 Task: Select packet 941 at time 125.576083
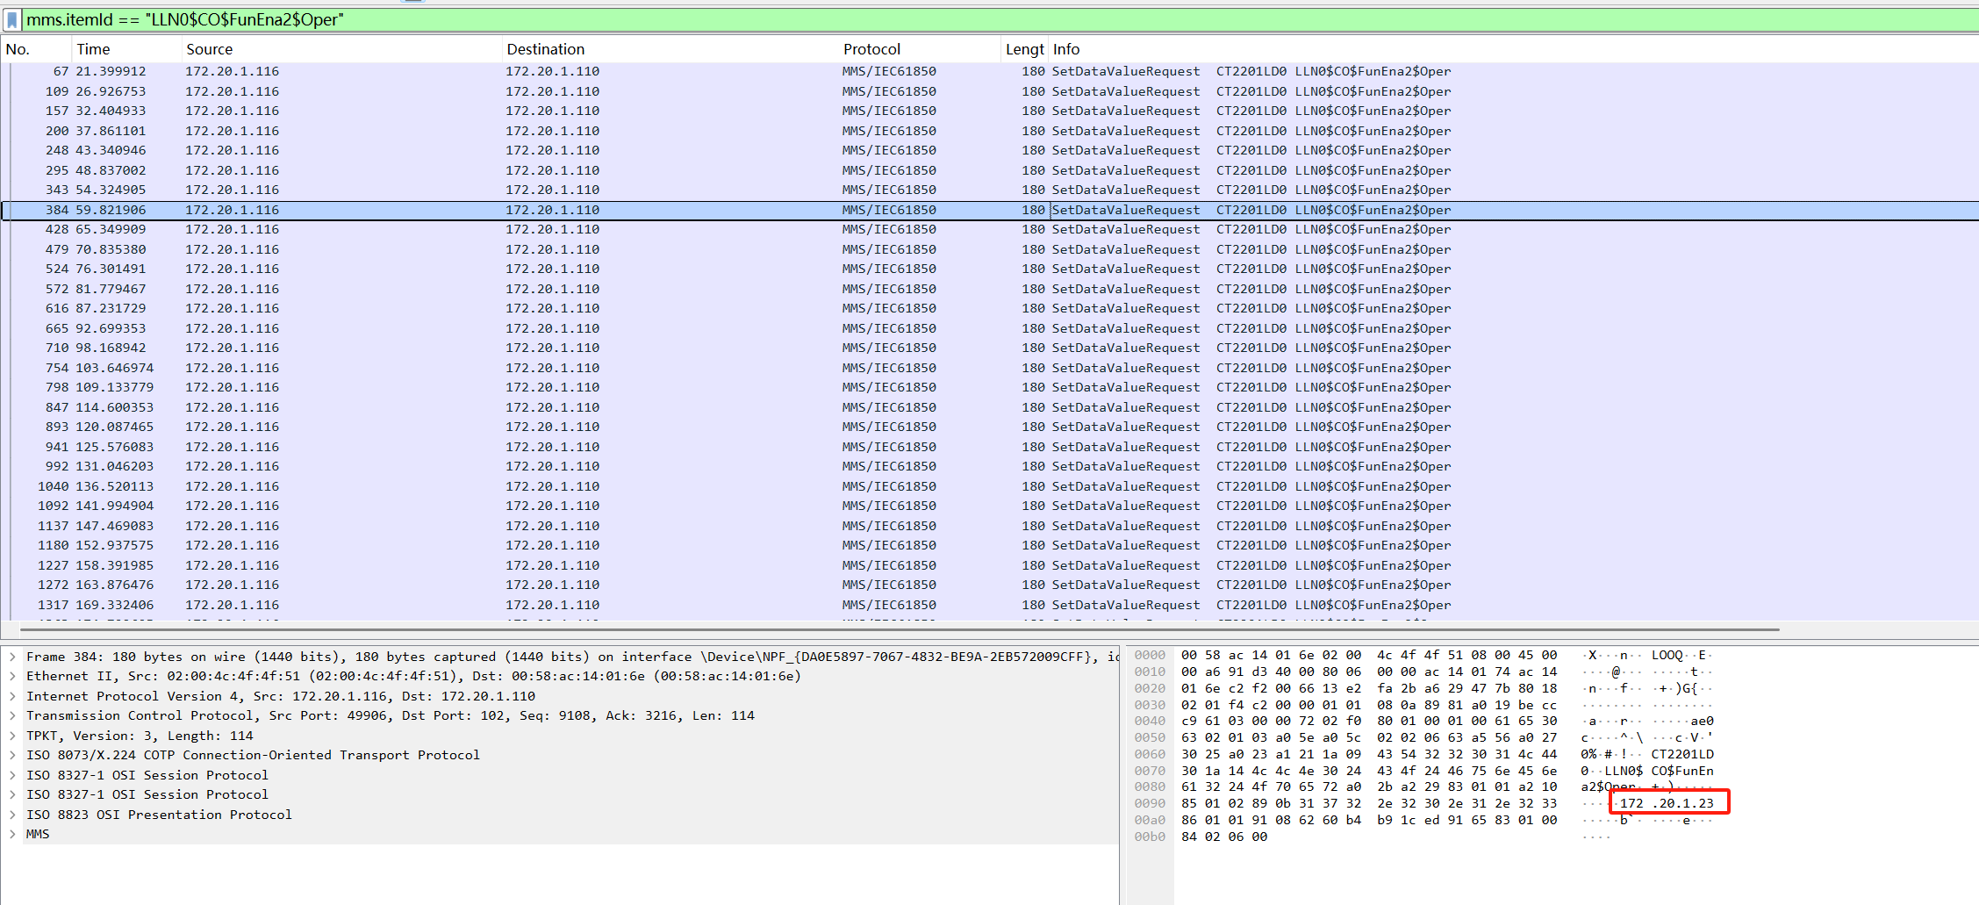[x=990, y=447]
